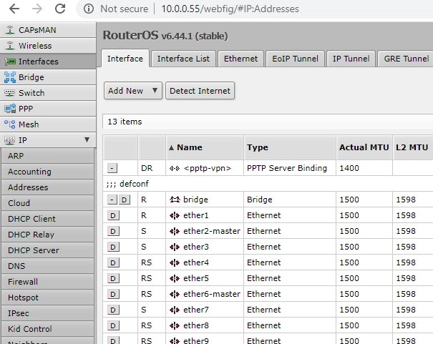Image resolution: width=433 pixels, height=344 pixels.
Task: Open the Add New dropdown
Action: tap(133, 91)
